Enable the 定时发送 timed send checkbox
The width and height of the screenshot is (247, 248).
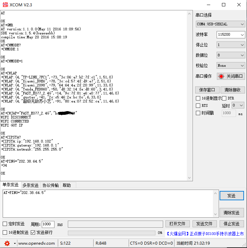(5, 224)
